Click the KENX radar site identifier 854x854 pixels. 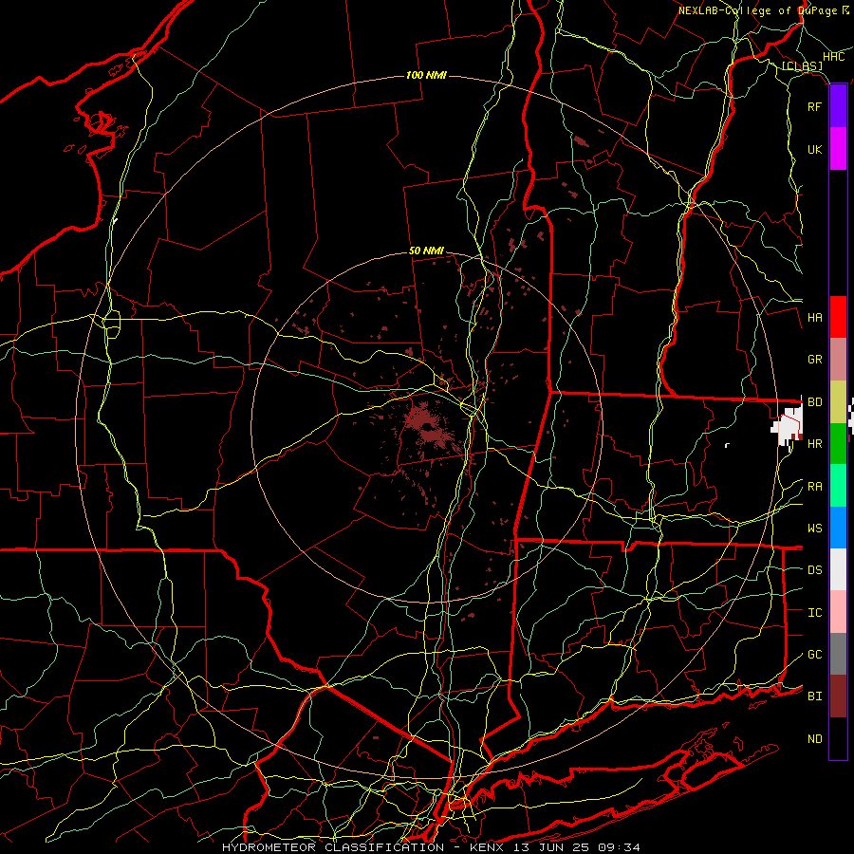pos(489,847)
